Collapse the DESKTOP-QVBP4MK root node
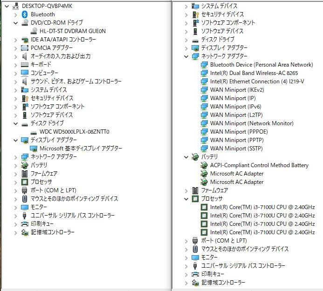This screenshot has width=323, height=291. point(7,6)
